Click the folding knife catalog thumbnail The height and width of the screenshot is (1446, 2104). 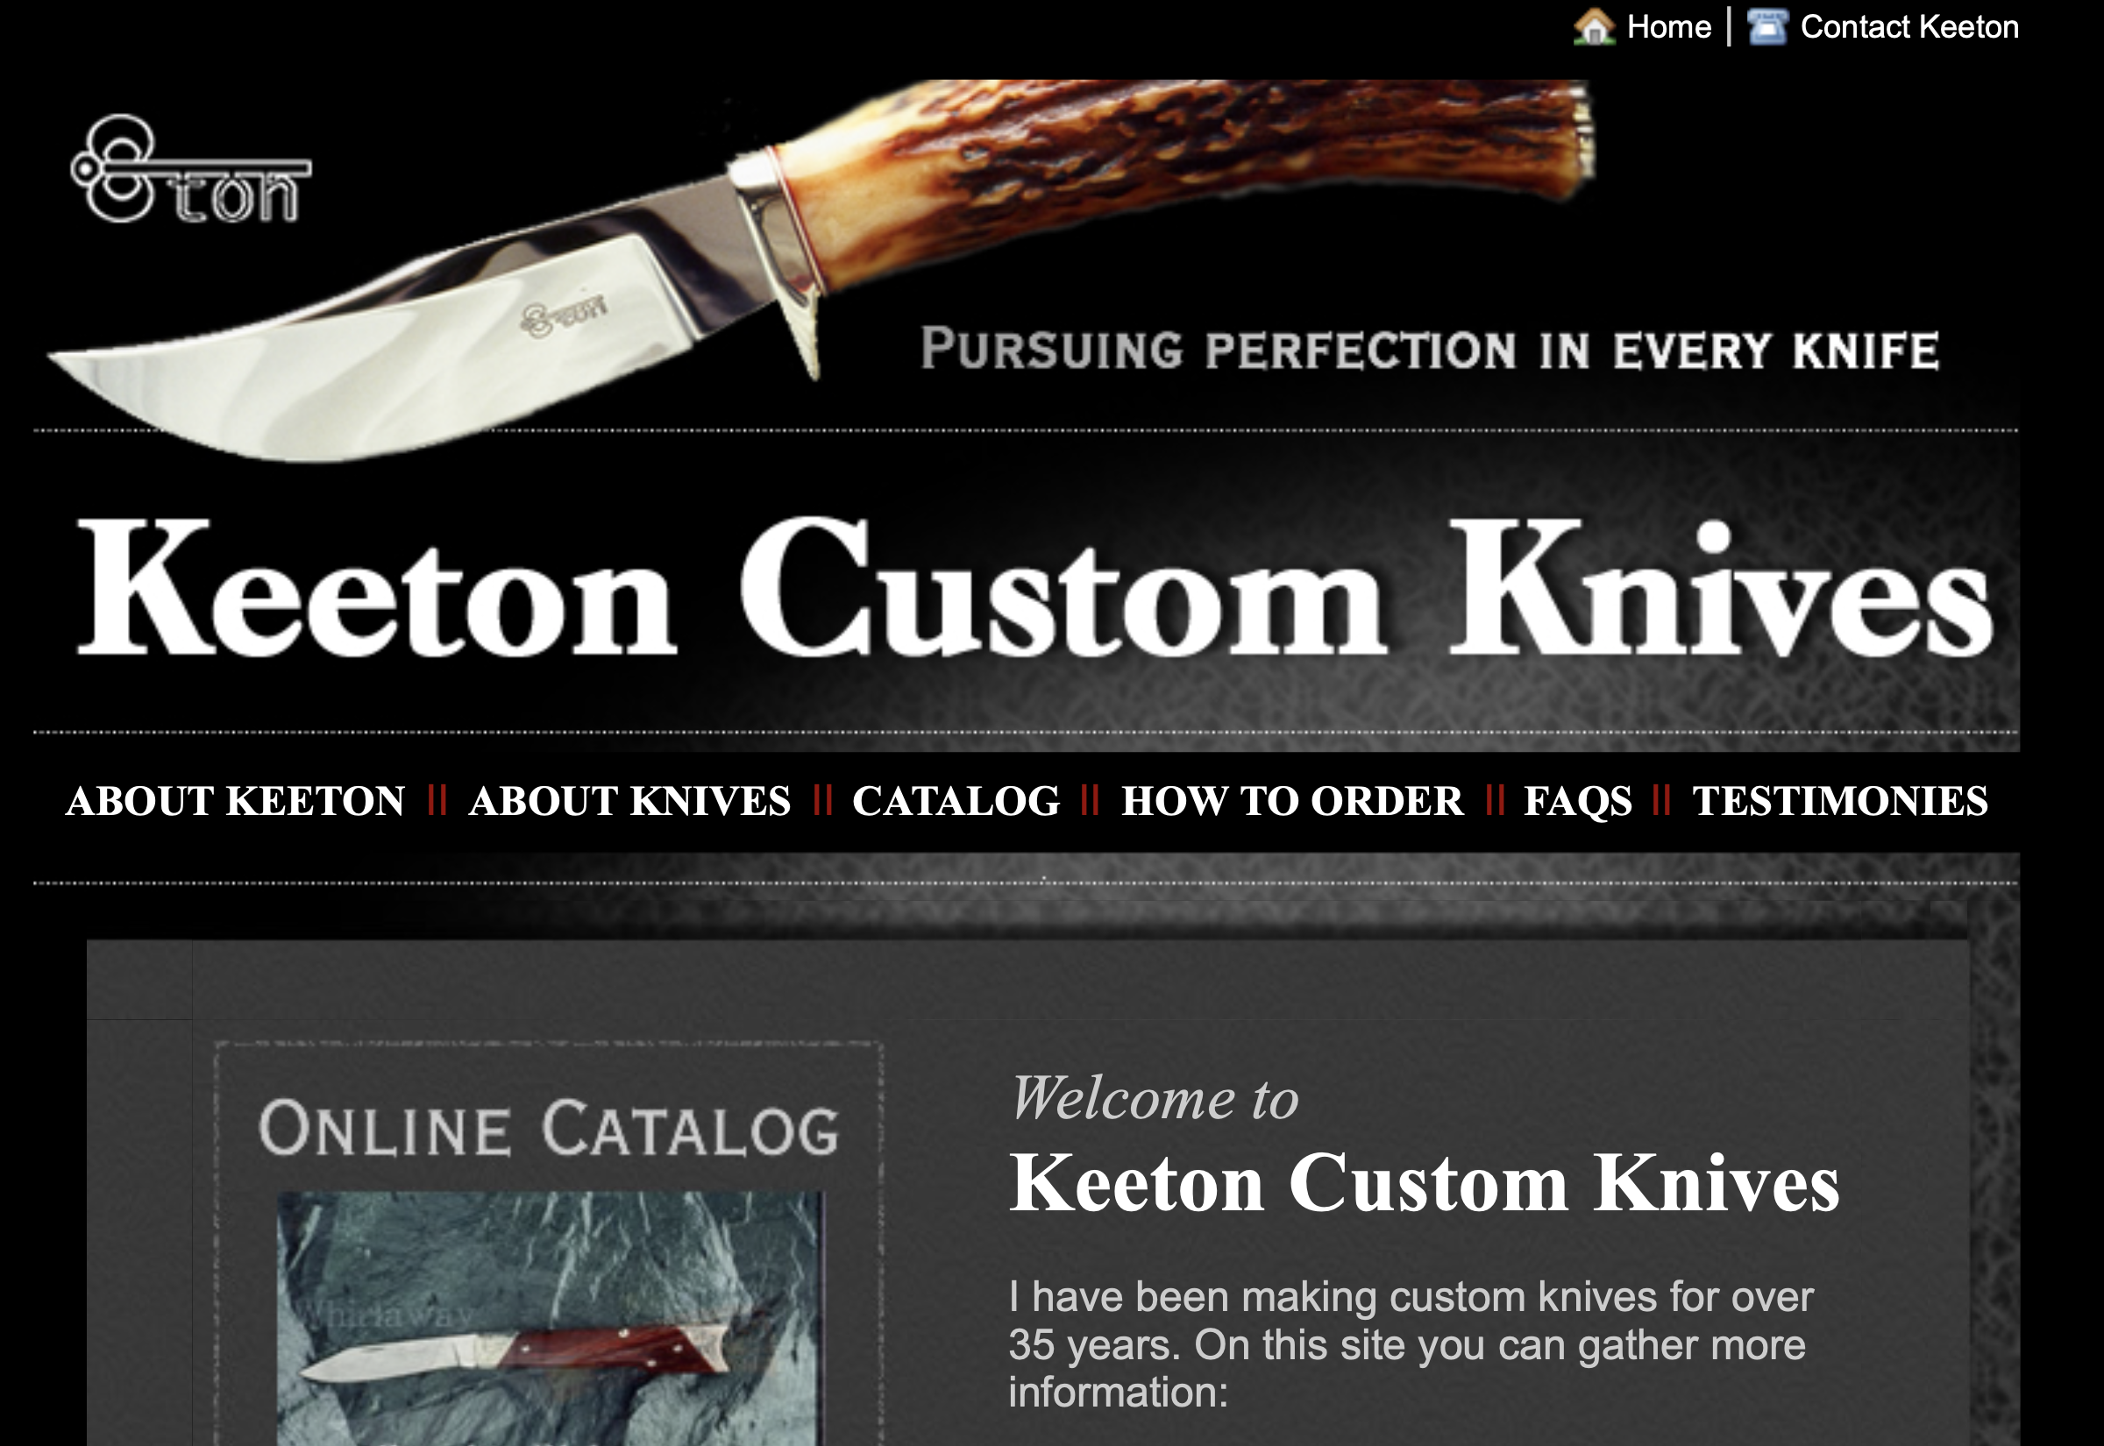[x=550, y=1319]
